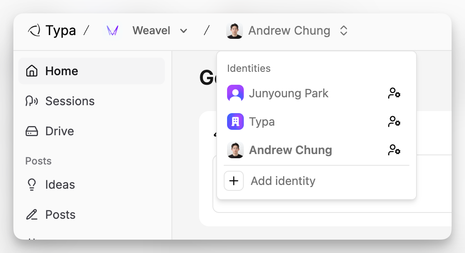Click the Ideas lightbulb icon
Image resolution: width=465 pixels, height=253 pixels.
(x=32, y=185)
